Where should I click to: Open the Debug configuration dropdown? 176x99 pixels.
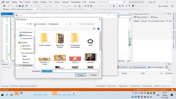point(40,6)
